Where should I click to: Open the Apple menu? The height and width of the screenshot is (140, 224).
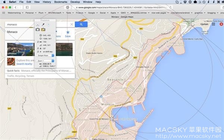[x=4, y=2]
